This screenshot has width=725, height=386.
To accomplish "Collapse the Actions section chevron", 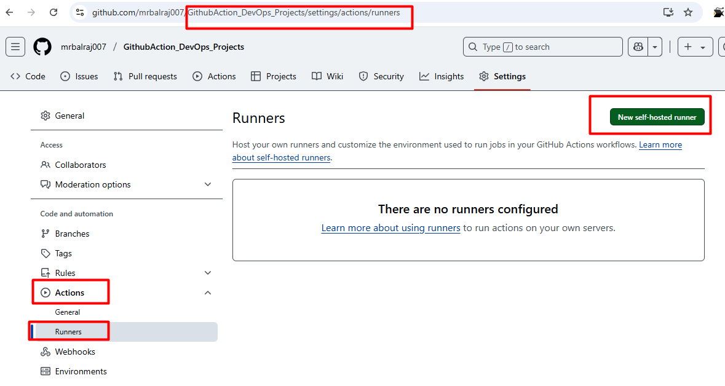I will tap(208, 293).
